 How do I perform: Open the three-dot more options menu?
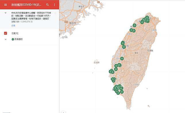(54, 5)
